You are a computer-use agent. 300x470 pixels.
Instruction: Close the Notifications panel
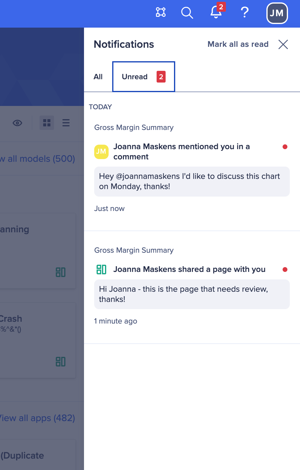(283, 44)
